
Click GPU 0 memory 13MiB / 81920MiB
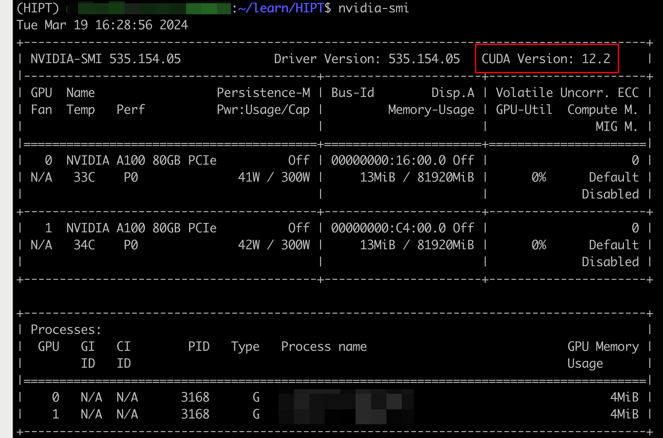tap(417, 177)
